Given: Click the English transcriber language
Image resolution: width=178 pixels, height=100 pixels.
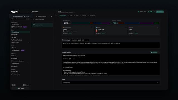Looking at the screenshot, I should (65, 29).
